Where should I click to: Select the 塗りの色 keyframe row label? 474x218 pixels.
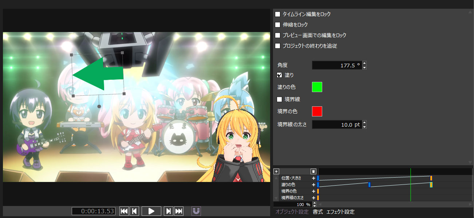pyautogui.click(x=288, y=185)
